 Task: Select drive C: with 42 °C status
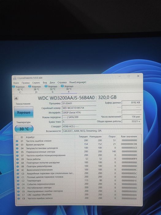(19, 89)
